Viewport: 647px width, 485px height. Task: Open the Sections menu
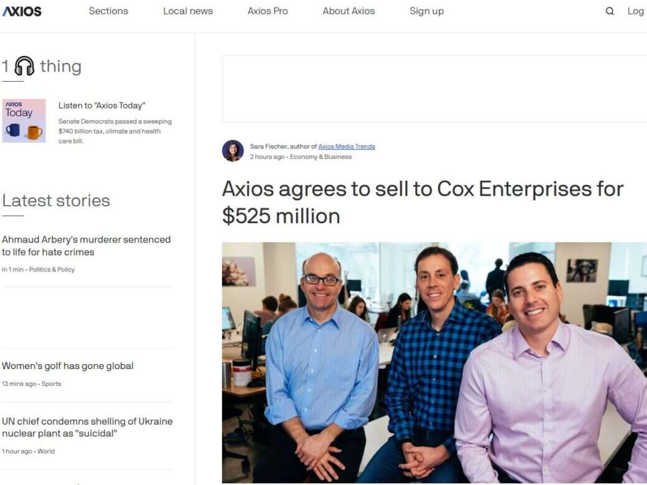tap(108, 11)
